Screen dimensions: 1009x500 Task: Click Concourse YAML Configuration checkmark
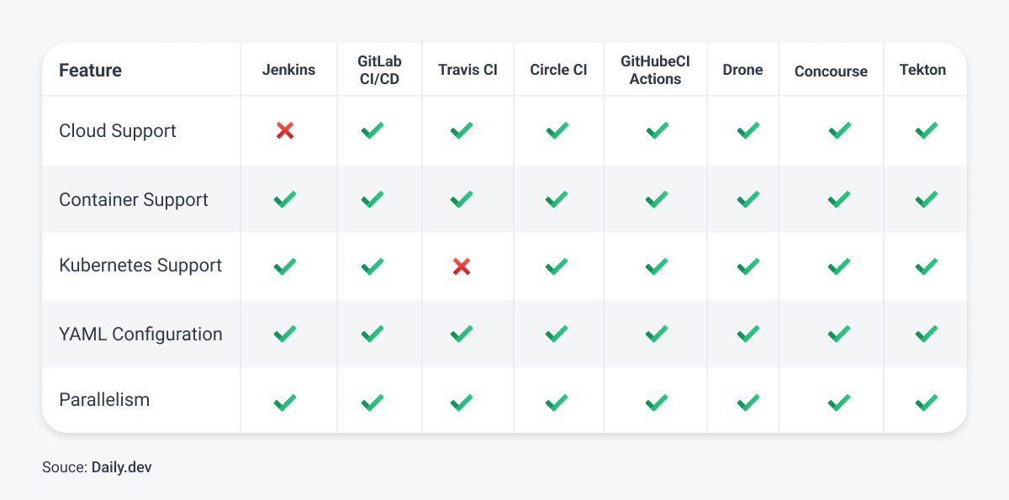pos(839,334)
